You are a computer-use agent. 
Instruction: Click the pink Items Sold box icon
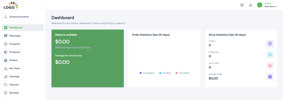tap(270, 66)
